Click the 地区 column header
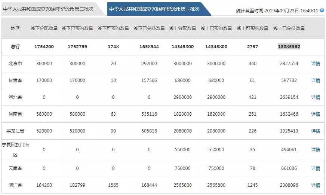The image size is (326, 195). (x=15, y=28)
